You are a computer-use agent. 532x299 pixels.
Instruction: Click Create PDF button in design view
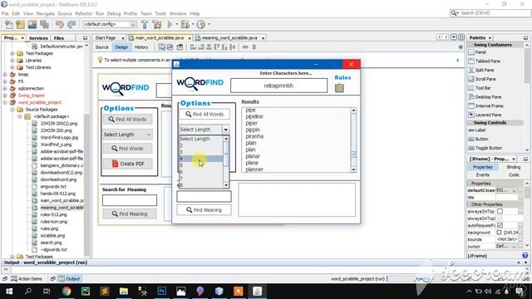(x=127, y=164)
